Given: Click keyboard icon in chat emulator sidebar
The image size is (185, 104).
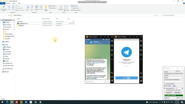Looking at the screenshot, I should [112, 46].
